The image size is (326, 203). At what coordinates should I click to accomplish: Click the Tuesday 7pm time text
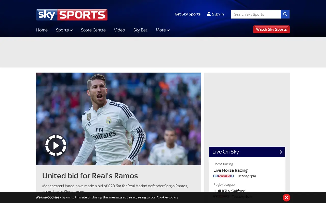click(246, 176)
